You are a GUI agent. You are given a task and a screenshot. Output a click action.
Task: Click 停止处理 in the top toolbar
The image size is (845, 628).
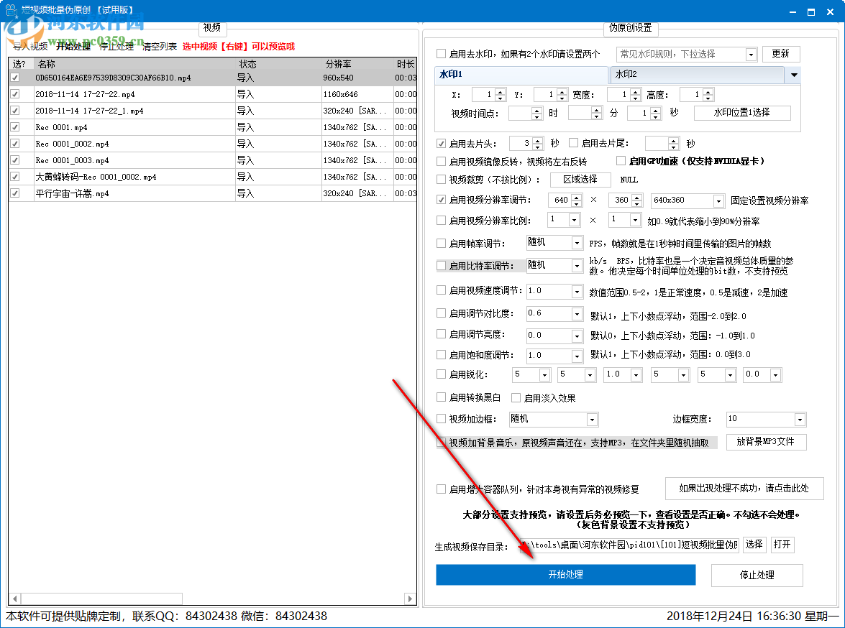[x=117, y=46]
